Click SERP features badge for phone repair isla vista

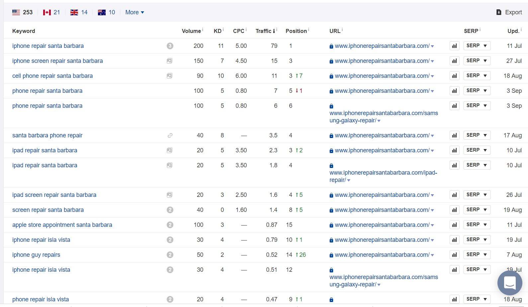(170, 299)
